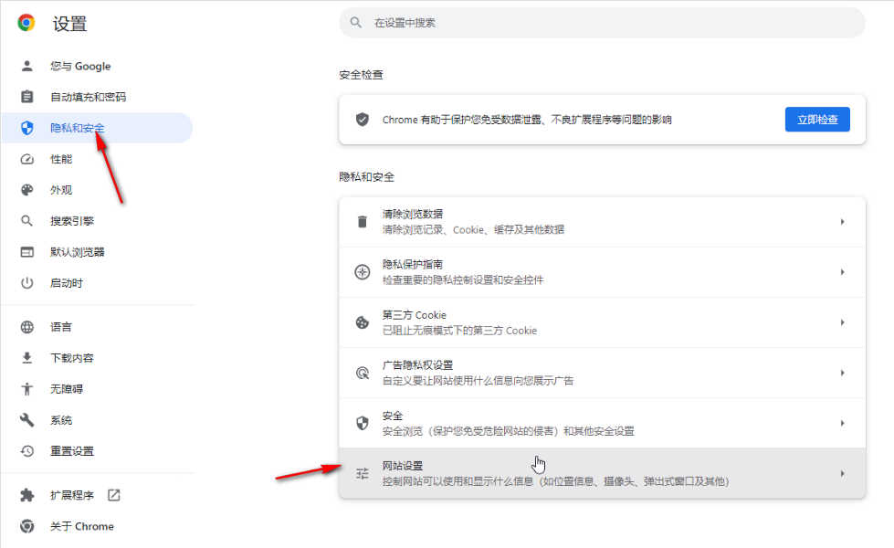Open 重置设置 section
Image resolution: width=894 pixels, height=548 pixels.
pyautogui.click(x=72, y=451)
